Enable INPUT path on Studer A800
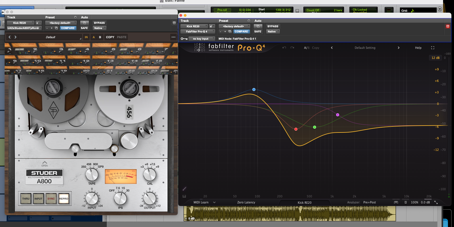The height and width of the screenshot is (227, 454). point(38,199)
